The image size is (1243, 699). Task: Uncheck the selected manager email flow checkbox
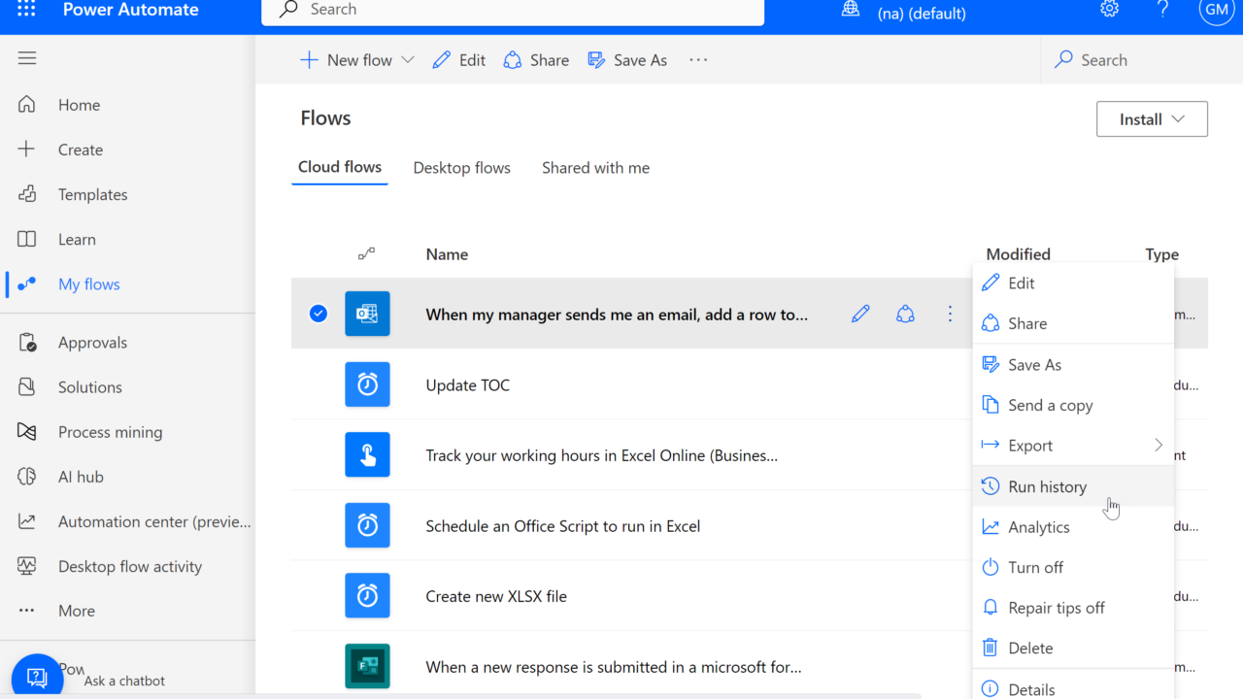pos(319,314)
